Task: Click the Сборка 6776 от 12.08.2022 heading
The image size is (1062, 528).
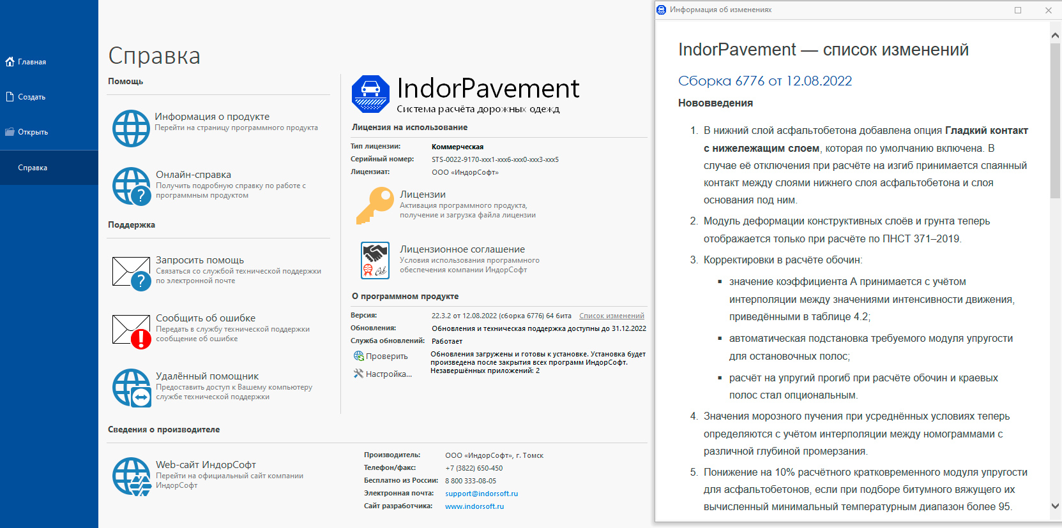Action: 765,81
